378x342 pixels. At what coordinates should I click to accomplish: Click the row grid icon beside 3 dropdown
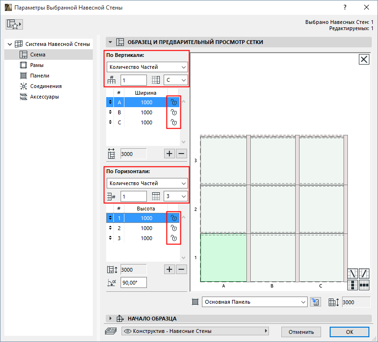click(156, 197)
